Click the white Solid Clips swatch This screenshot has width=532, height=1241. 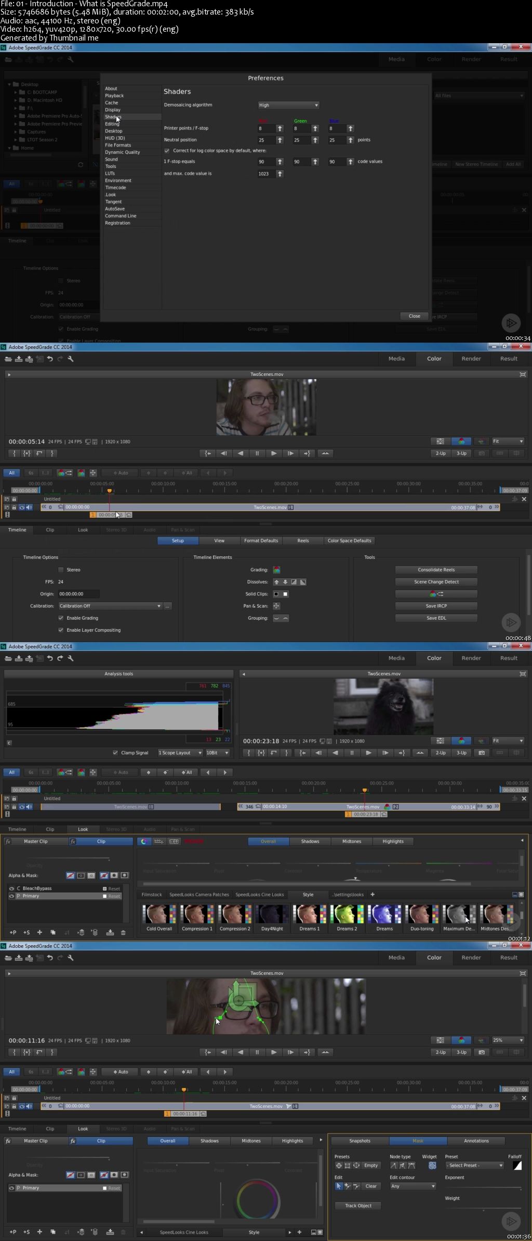(285, 594)
